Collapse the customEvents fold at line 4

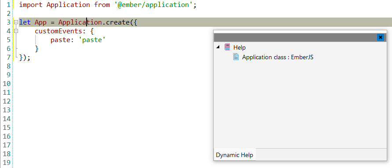[16, 31]
